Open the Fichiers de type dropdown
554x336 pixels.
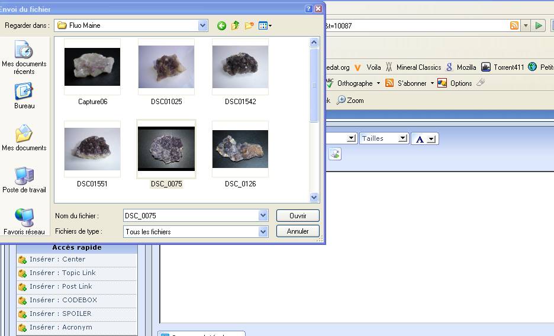[263, 232]
